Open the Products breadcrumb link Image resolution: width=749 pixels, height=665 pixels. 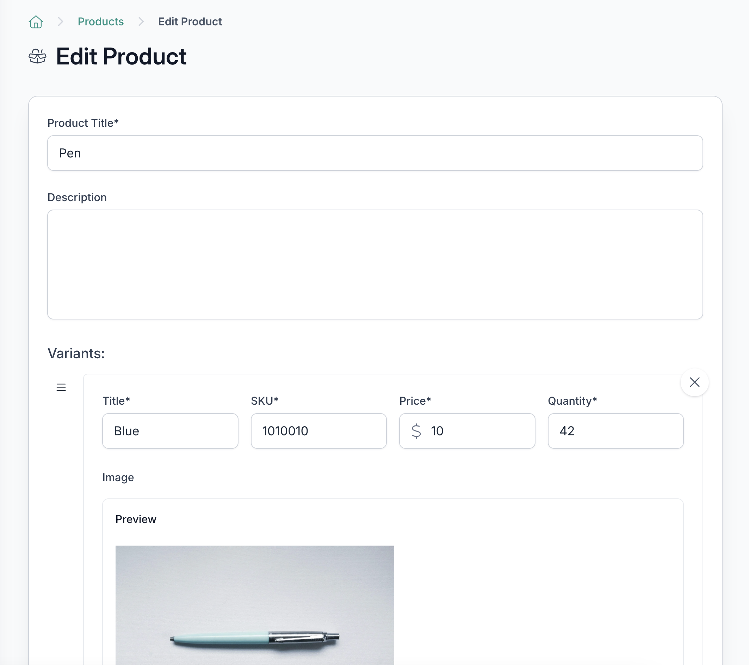101,21
